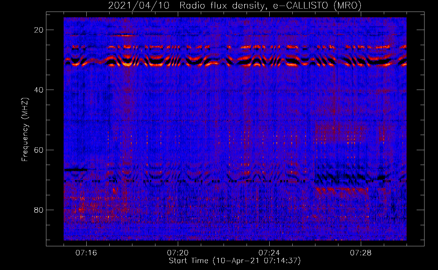Click the 40 MHz frequency tick label

[39, 90]
